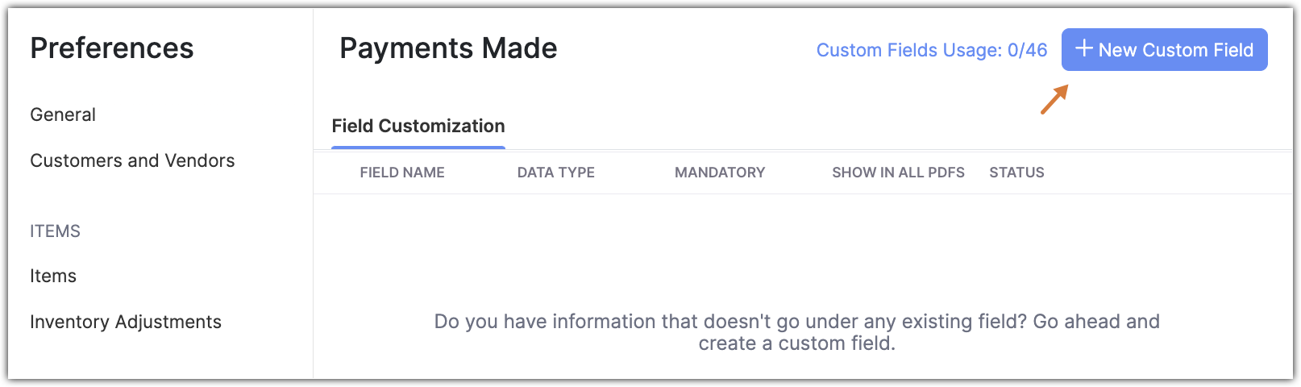This screenshot has height=387, width=1301.
Task: Click the STATUS column header
Action: tap(1016, 173)
